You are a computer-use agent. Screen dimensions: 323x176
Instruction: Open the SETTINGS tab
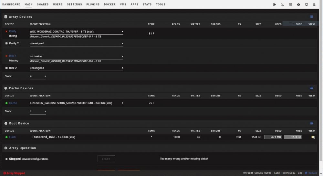[75, 4]
